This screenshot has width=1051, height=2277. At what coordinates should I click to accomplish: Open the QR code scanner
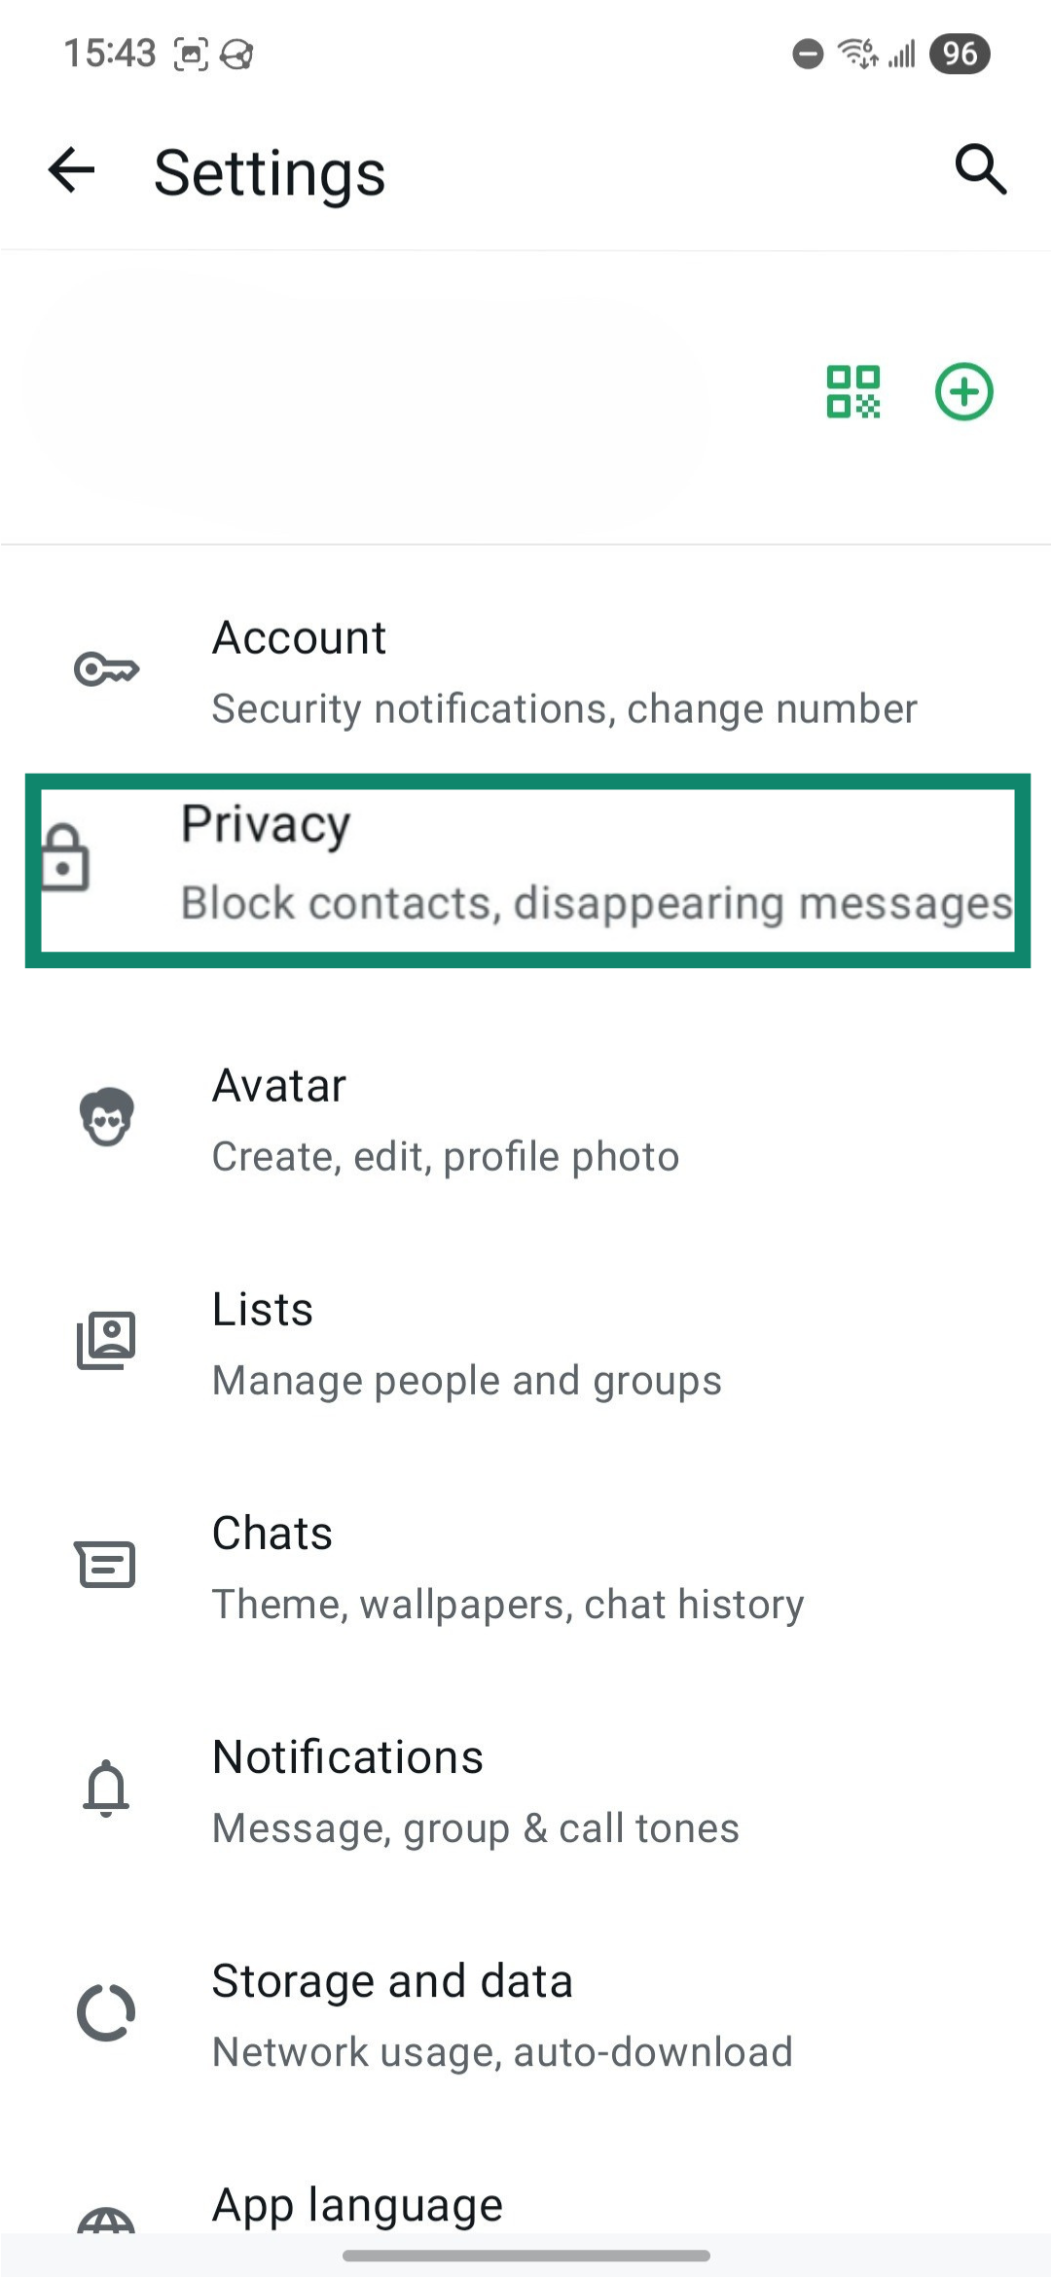(x=854, y=391)
